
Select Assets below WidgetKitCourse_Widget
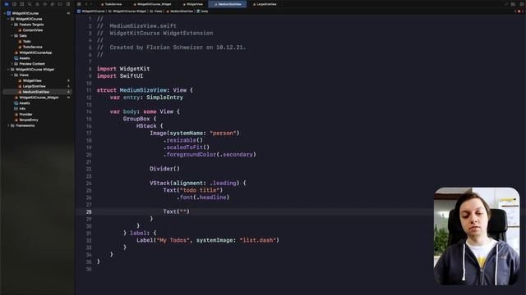coord(24,103)
